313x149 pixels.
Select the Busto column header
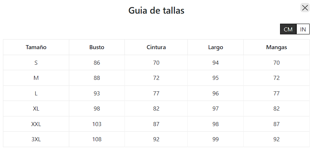[97, 47]
